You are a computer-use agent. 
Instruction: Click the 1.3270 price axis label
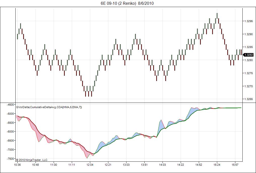tap(248, 86)
